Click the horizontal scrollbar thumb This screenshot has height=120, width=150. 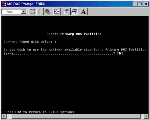pos(76,116)
